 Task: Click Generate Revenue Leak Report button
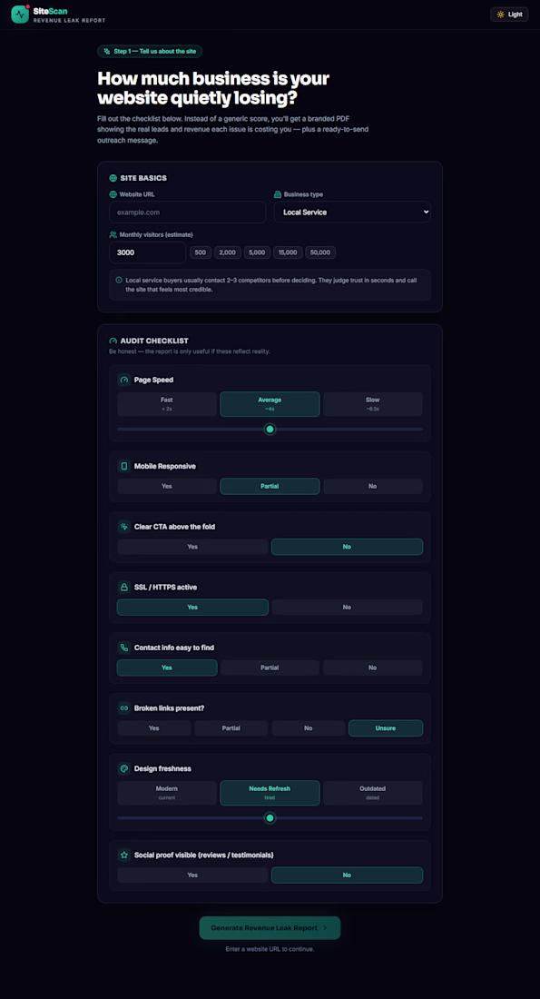(270, 927)
